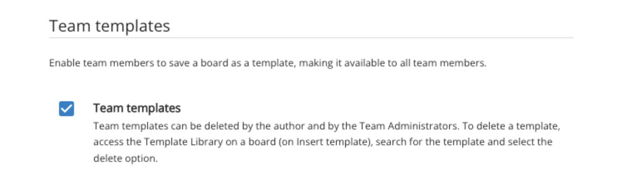Click the white checkmark inside the blue box
The height and width of the screenshot is (195, 622).
click(67, 109)
